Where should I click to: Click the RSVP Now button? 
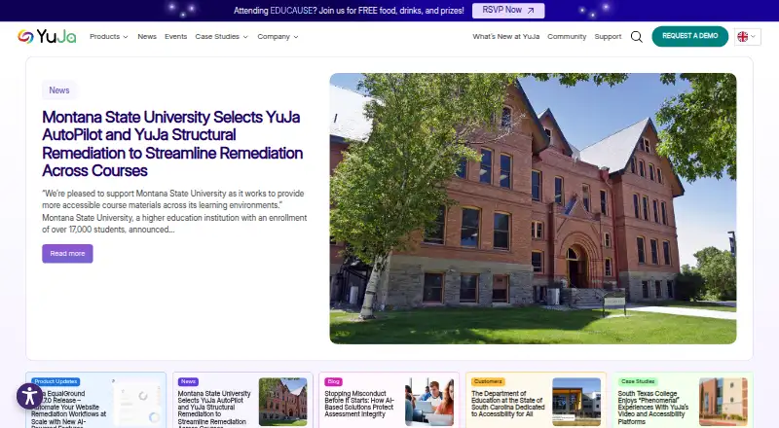click(x=508, y=11)
